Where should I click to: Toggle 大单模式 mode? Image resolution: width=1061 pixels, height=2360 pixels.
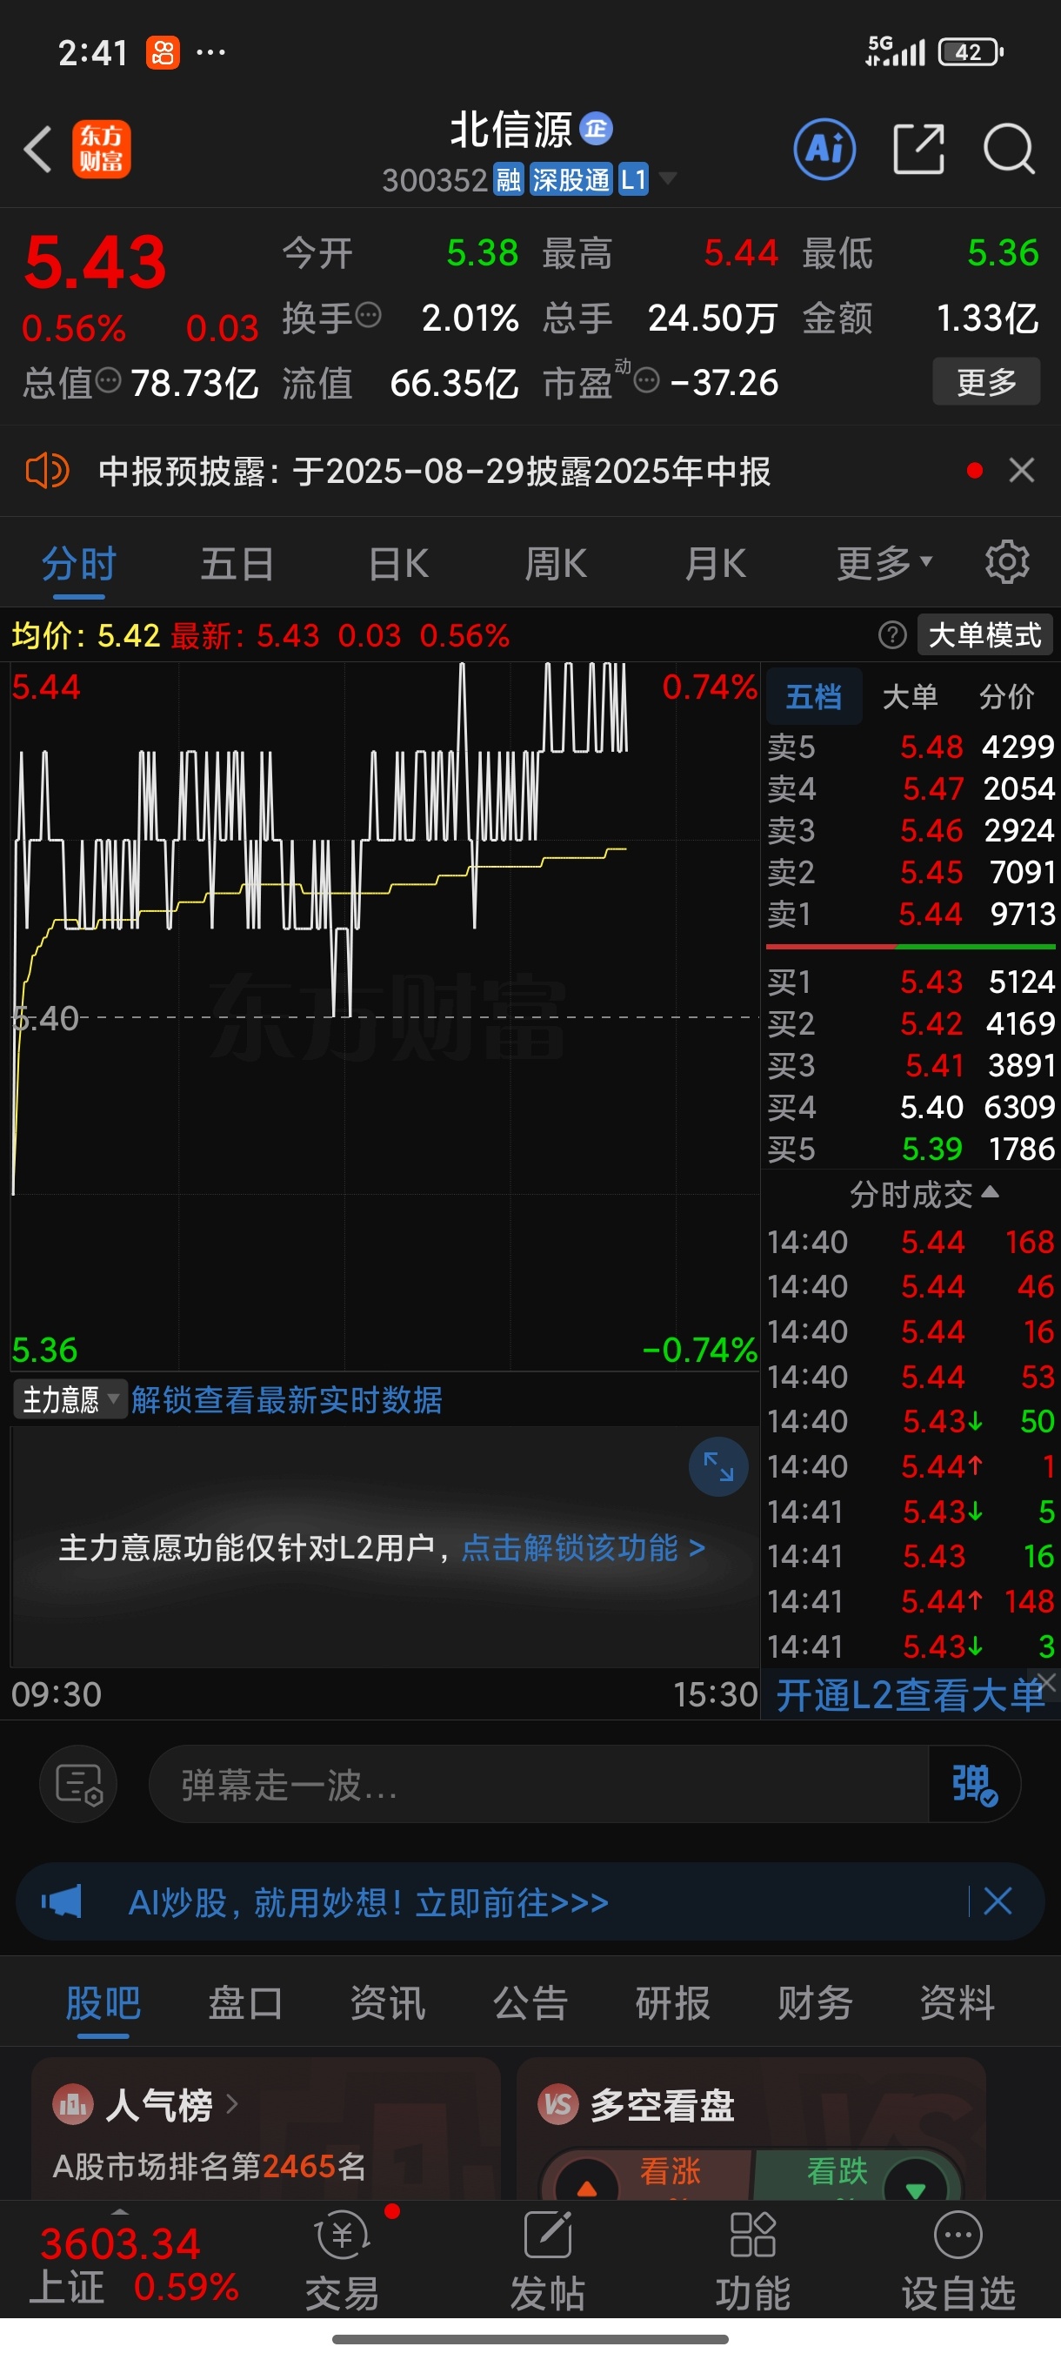pos(985,635)
